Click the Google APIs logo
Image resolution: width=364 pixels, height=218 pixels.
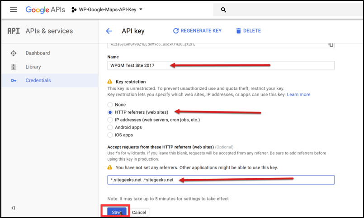45,10
